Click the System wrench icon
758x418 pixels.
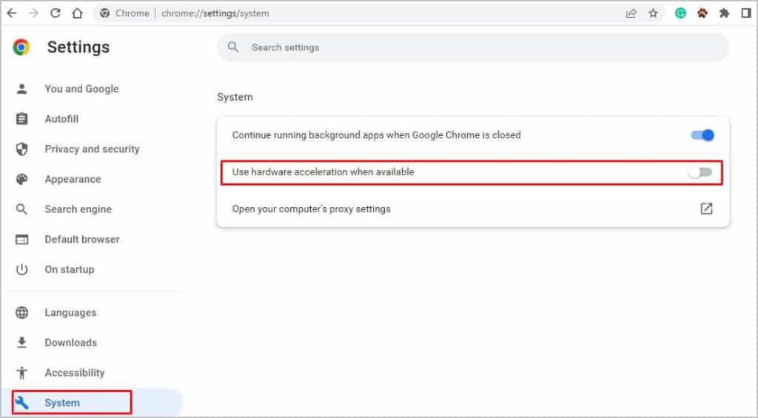21,402
